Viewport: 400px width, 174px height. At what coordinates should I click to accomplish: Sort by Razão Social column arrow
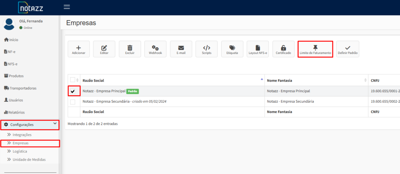click(261, 79)
